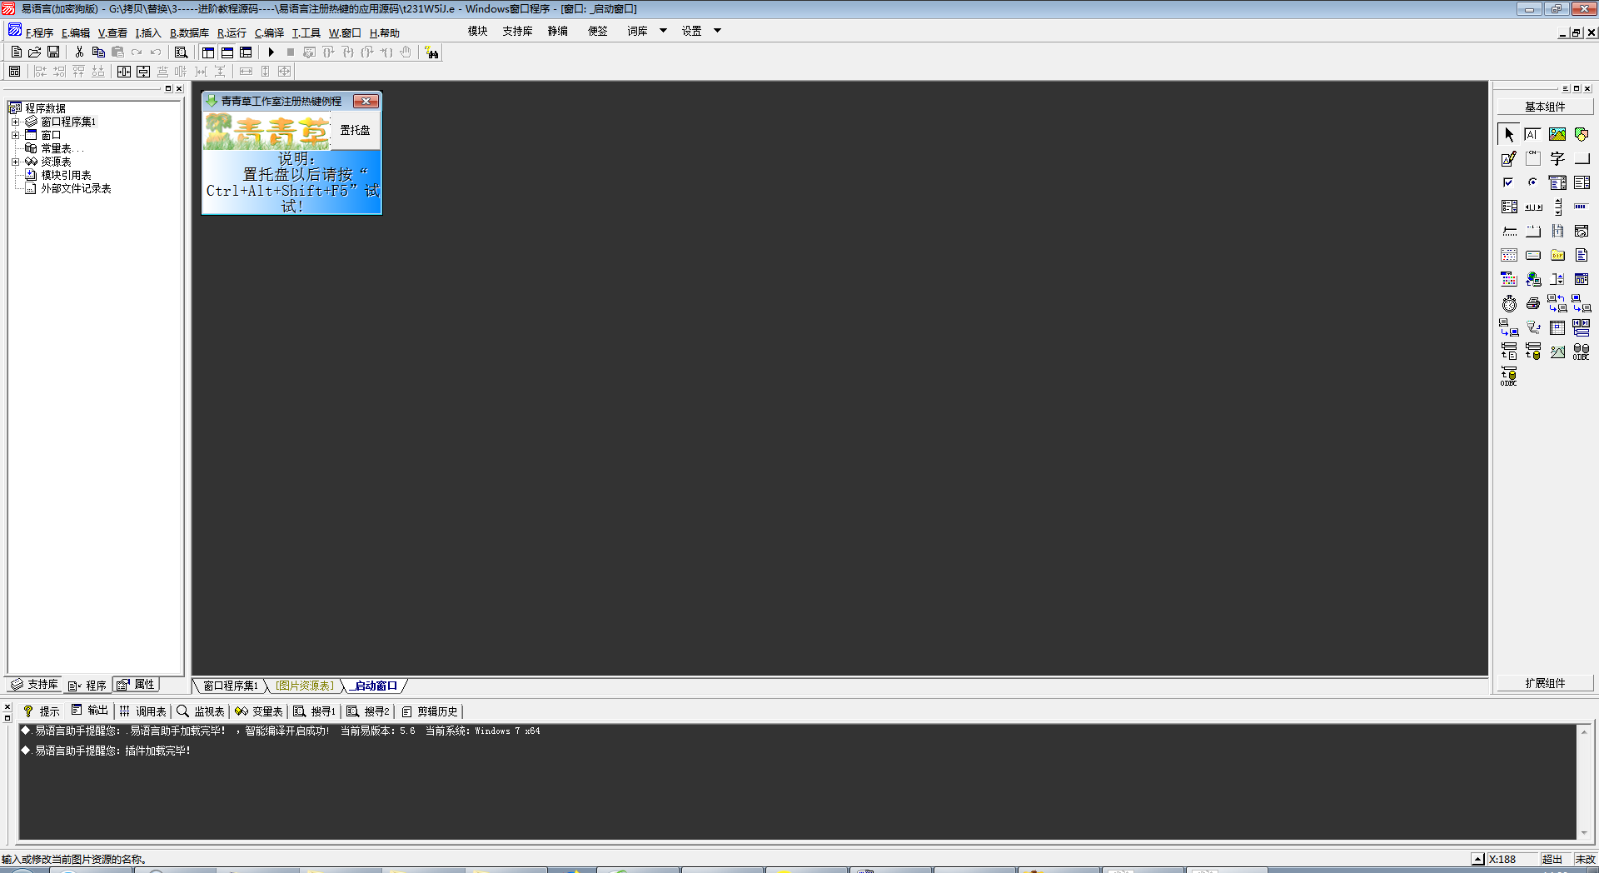1599x873 pixels.
Task: Select the printer component in the toolbox
Action: point(1532,304)
